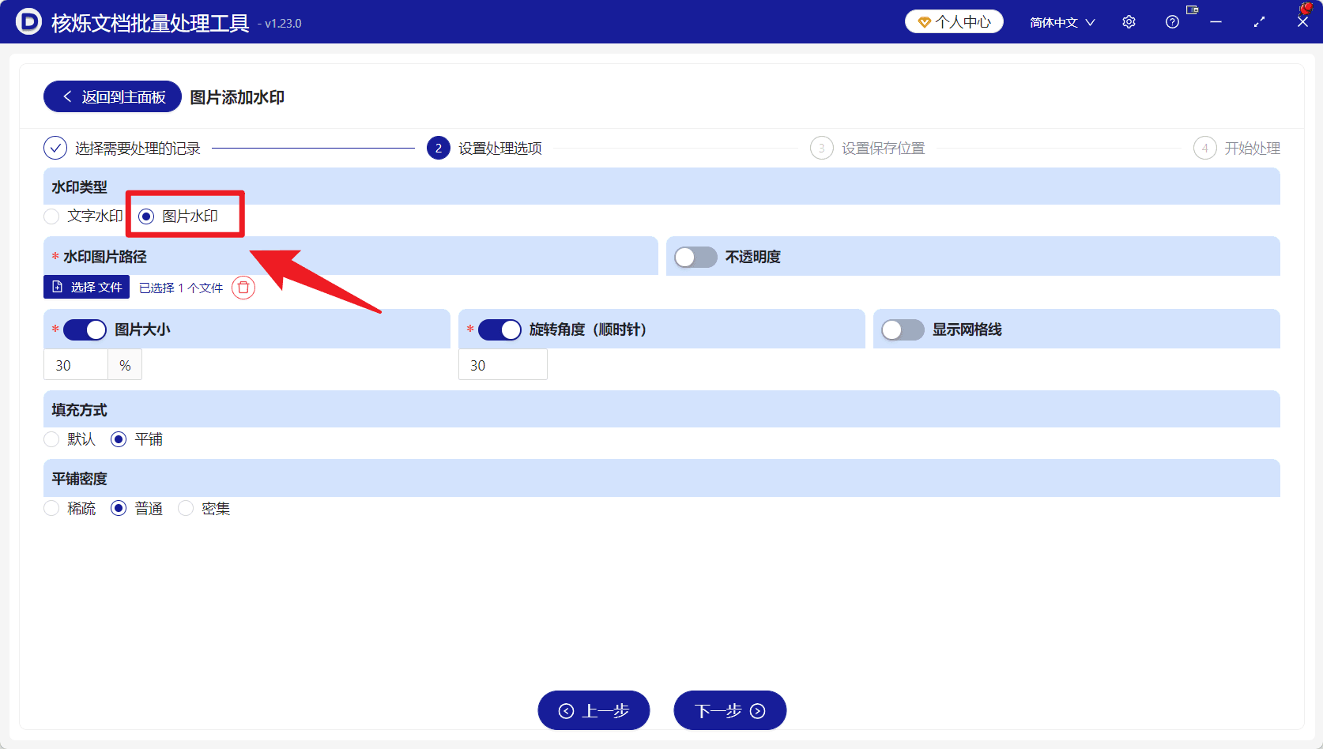Click the step 3 number circle
1323x749 pixels.
click(822, 148)
